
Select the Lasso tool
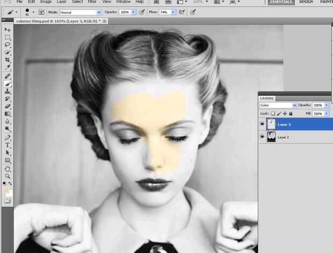[x=8, y=45]
